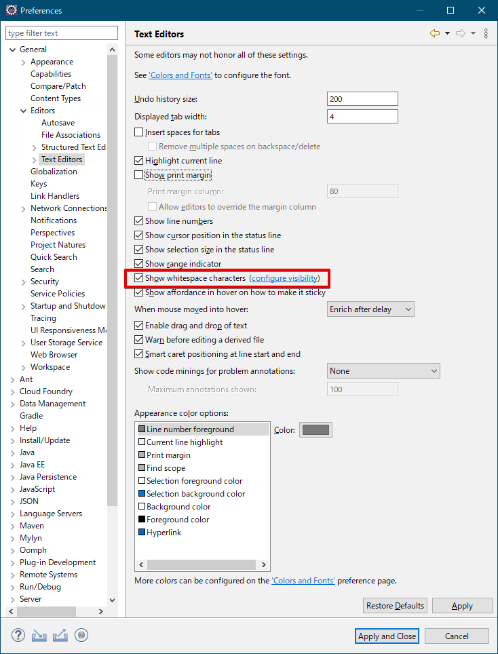Click the Displayed tab width field
The width and height of the screenshot is (498, 654).
coord(362,117)
